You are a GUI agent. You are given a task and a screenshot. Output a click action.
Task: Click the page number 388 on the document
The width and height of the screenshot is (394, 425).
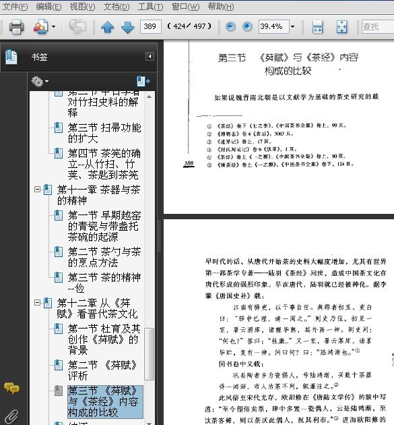(189, 163)
